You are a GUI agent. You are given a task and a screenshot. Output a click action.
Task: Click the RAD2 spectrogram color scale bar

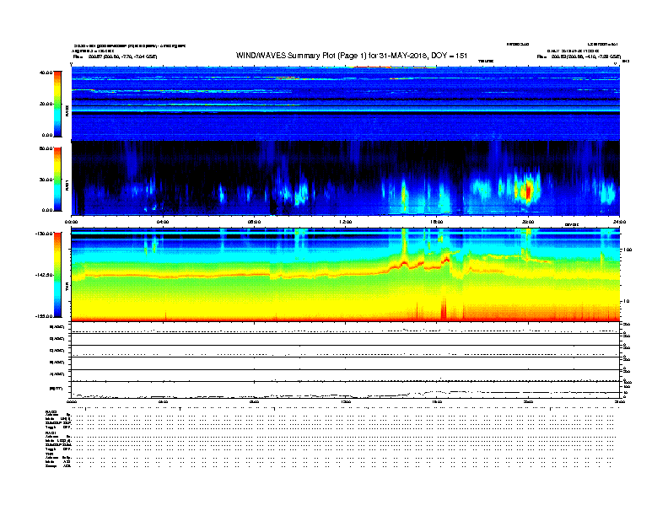[x=57, y=104]
